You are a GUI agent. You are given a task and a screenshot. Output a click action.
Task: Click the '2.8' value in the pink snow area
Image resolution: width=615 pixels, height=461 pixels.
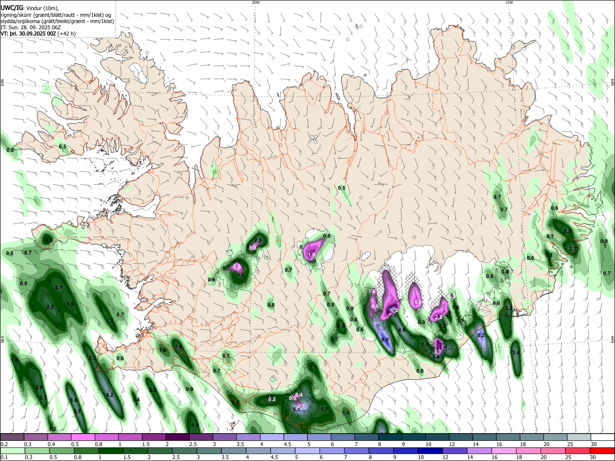438,317
